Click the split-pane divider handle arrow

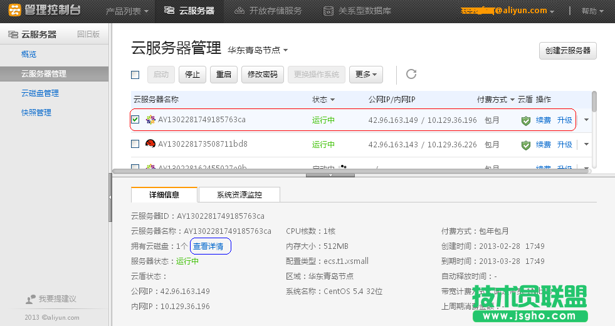[330, 176]
